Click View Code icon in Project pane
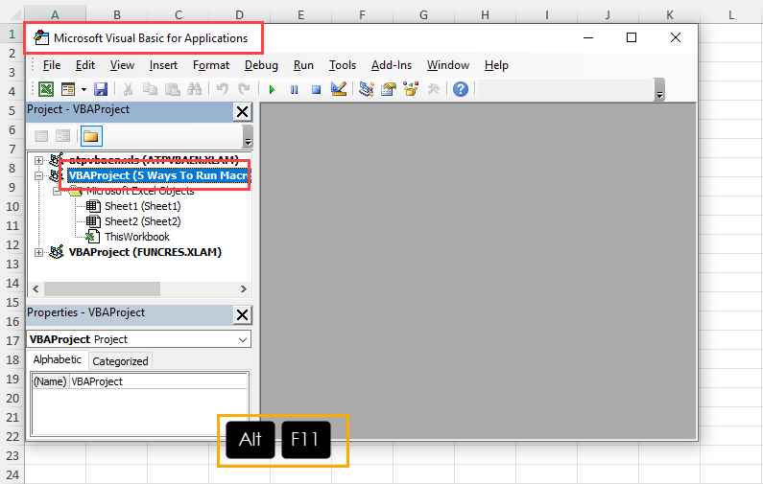763x484 pixels. [x=41, y=136]
